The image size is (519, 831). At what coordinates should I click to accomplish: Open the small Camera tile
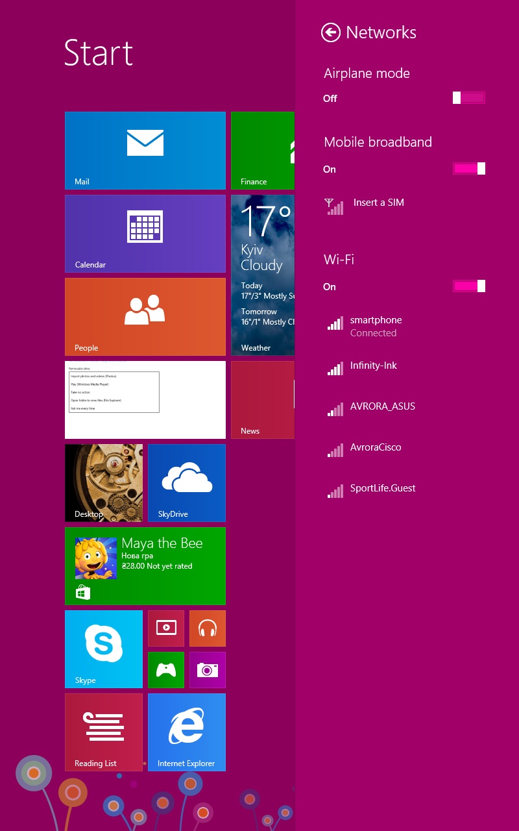coord(208,669)
